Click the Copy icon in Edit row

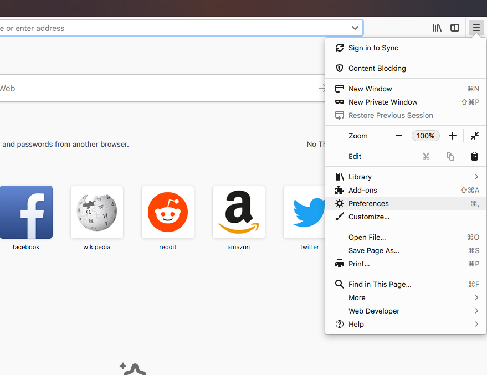pos(450,156)
